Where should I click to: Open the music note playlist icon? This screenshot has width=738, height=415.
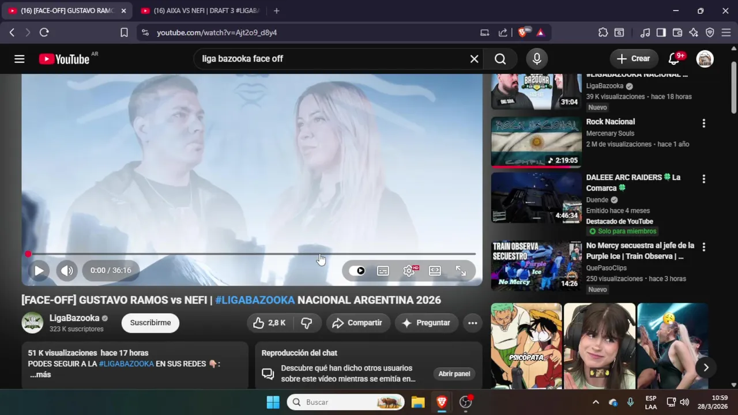point(646,33)
